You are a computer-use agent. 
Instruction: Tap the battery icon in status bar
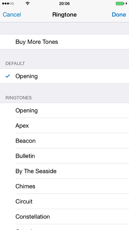coord(120,4)
